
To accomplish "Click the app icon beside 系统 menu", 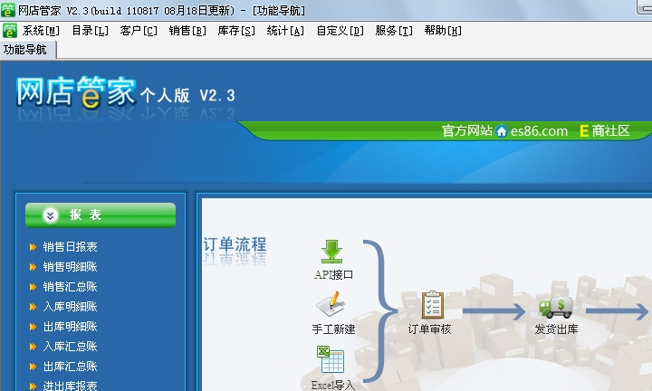I will point(10,31).
